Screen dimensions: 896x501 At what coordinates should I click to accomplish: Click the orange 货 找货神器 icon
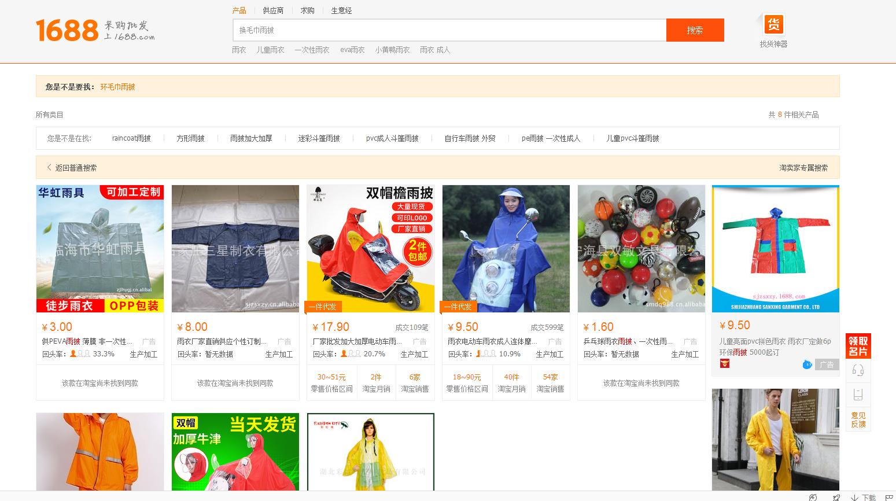pyautogui.click(x=774, y=24)
